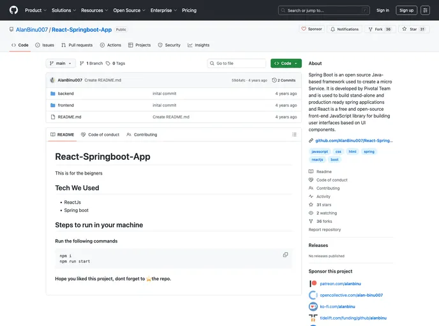Click the Sign in link
The height and width of the screenshot is (326, 439).
[383, 10]
